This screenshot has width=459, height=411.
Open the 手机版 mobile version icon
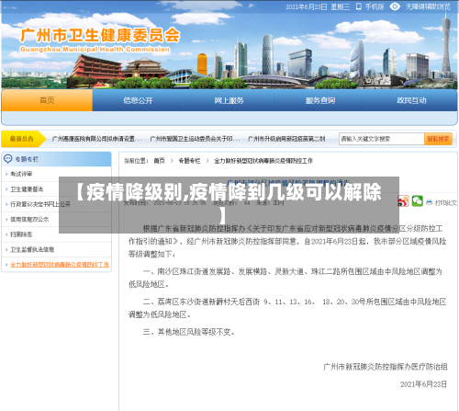click(x=359, y=6)
